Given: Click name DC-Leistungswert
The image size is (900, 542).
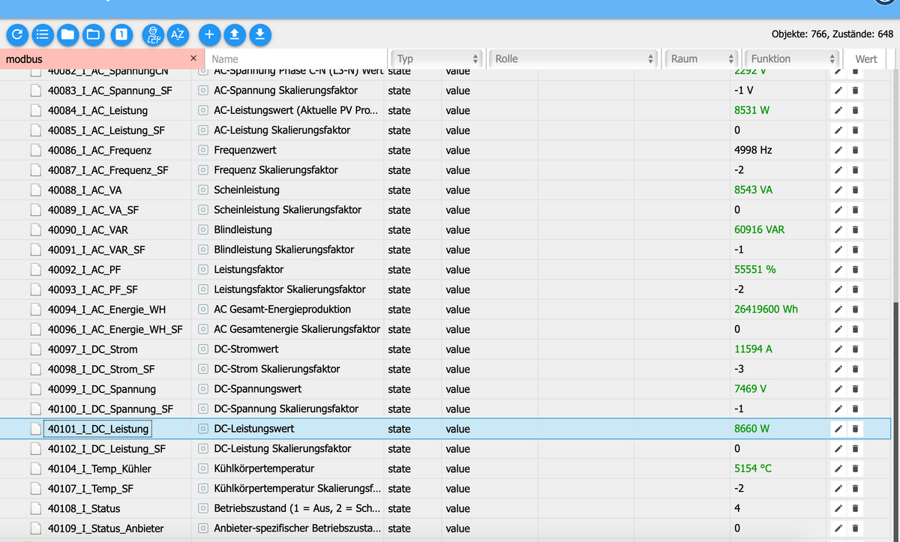Looking at the screenshot, I should pyautogui.click(x=254, y=429).
